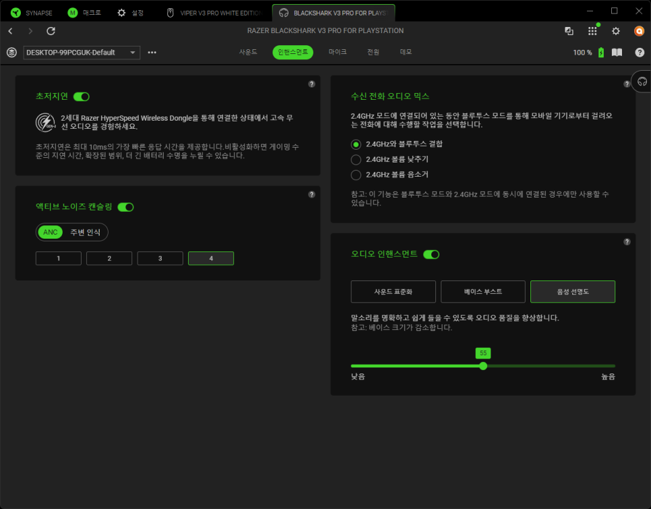The image size is (651, 509).
Task: Set ANC level to 2
Action: [x=109, y=258]
